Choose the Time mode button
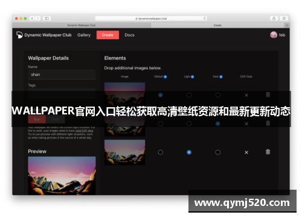Screen dimensions: 302x218 click(x=56, y=119)
